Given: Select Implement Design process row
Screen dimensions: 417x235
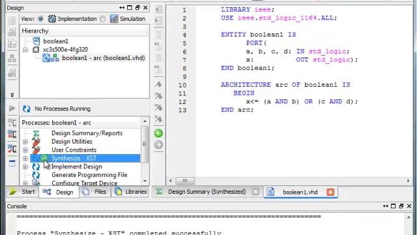Looking at the screenshot, I should [x=77, y=167].
